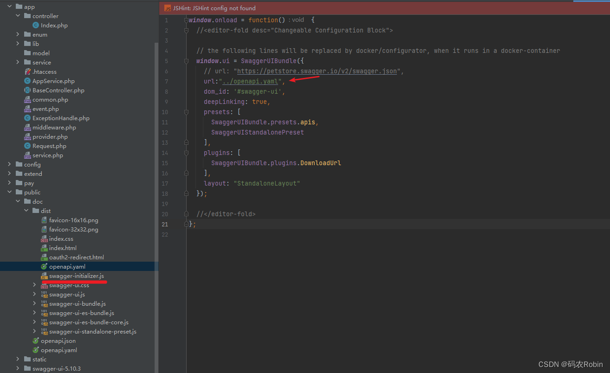
Task: Collapse the app folder chevron
Action: (10, 6)
